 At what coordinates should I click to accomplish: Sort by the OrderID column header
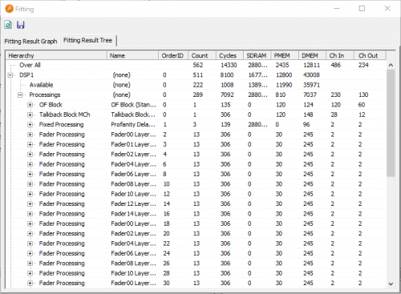(173, 55)
